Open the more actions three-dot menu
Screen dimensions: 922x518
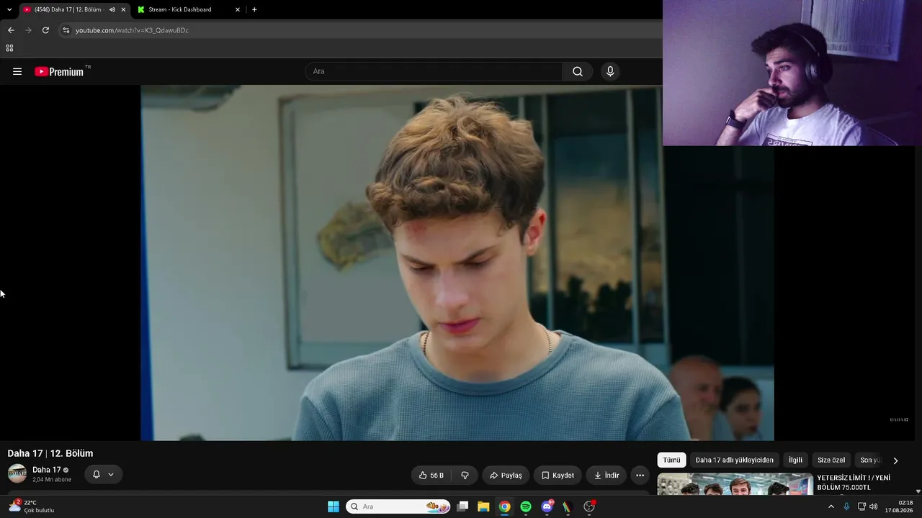click(640, 476)
